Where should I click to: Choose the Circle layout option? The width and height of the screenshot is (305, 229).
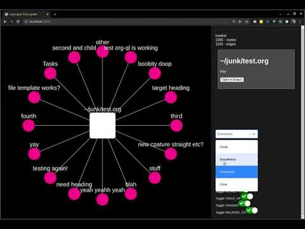pyautogui.click(x=236, y=147)
